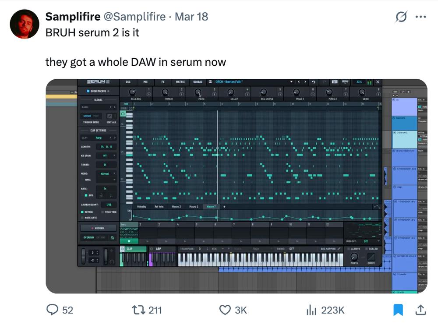
Task: Click the save preset floppy icon
Action: pos(210,82)
